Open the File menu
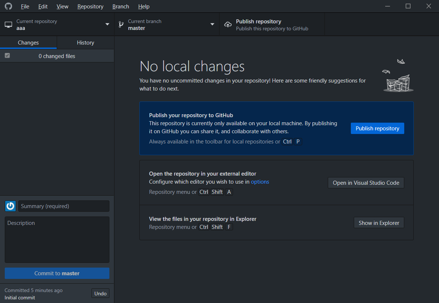Screen dimensions: 439x303 pyautogui.click(x=25, y=7)
